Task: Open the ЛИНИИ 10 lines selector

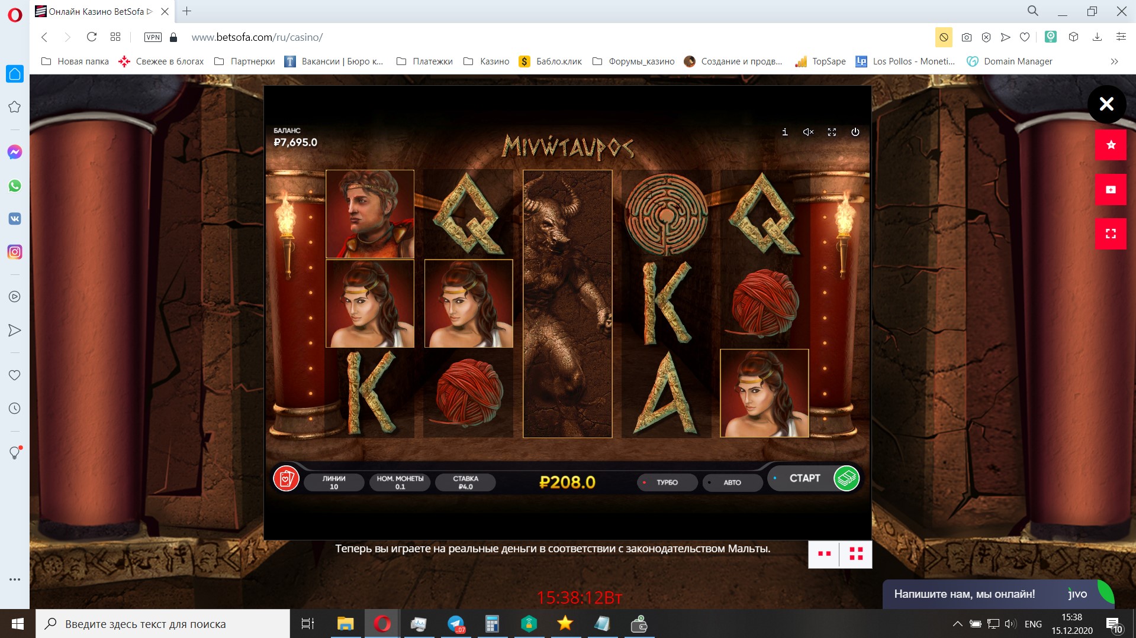Action: tap(334, 482)
